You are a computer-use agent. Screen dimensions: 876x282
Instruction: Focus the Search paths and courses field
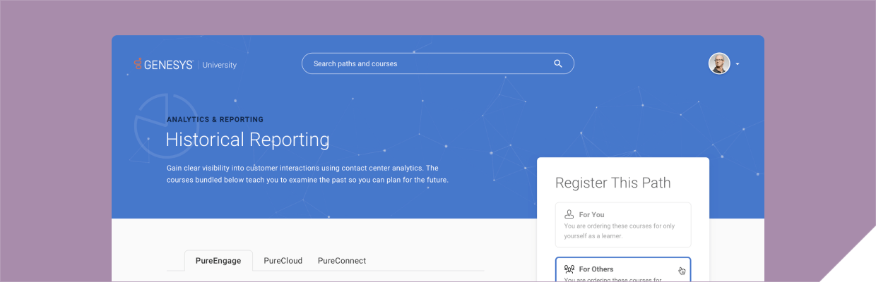coord(424,63)
